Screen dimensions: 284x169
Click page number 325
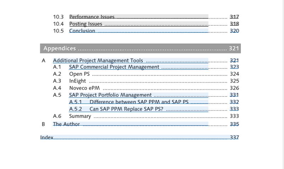234,81
